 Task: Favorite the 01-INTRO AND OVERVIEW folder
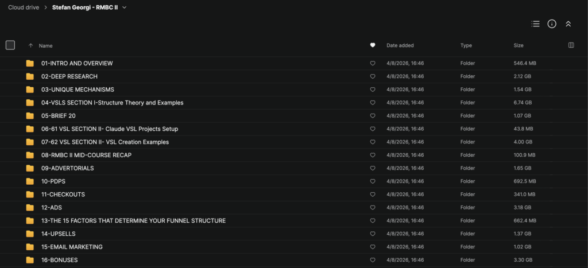[373, 63]
